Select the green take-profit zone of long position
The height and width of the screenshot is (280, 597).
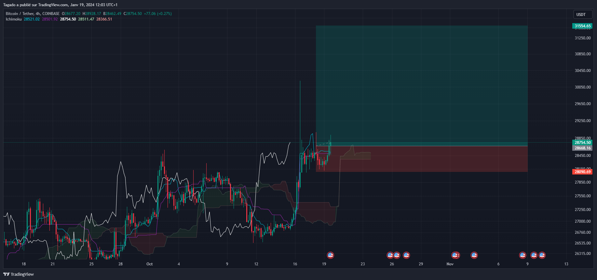coord(422,86)
